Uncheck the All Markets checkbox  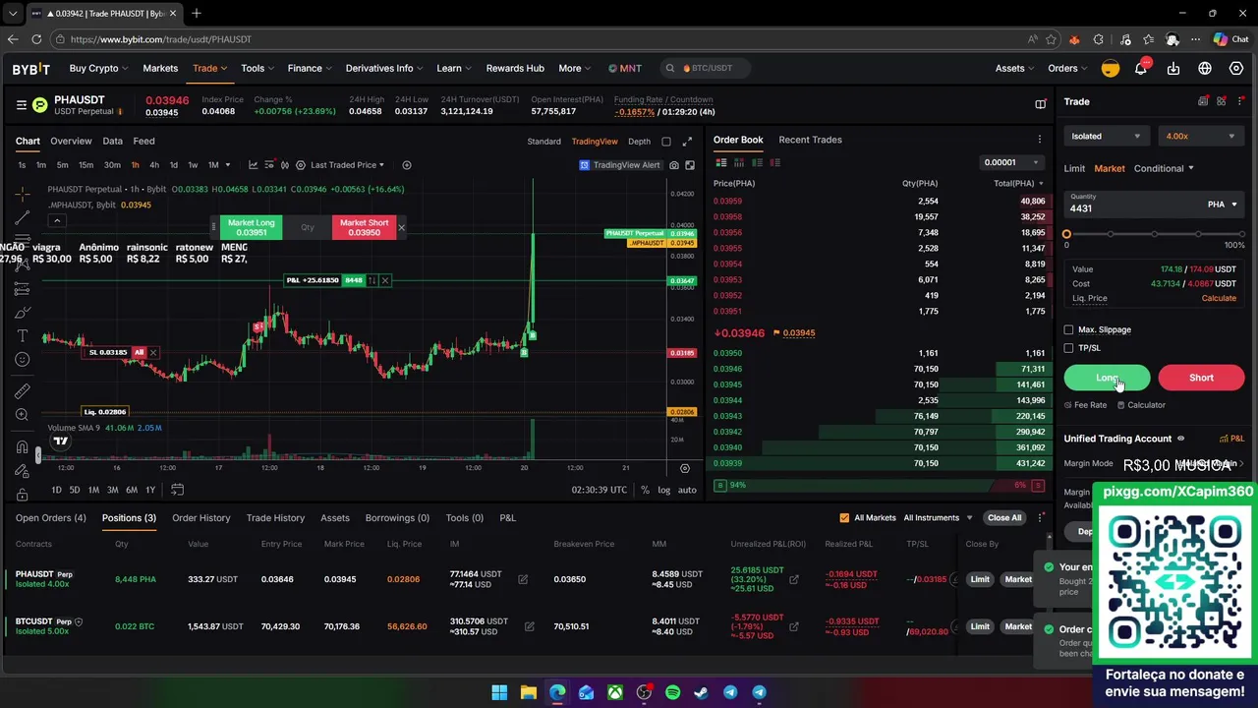[844, 518]
